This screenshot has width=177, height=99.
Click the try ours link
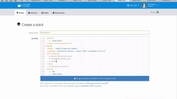coord(98,86)
